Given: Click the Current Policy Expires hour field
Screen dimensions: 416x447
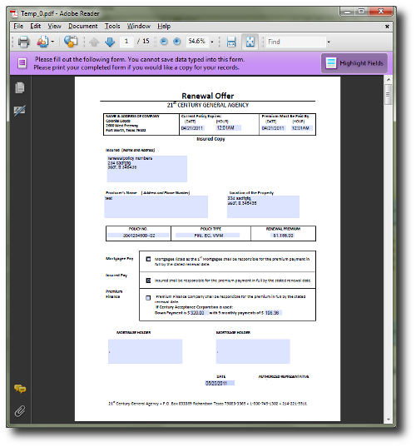Looking at the screenshot, I should click(229, 128).
